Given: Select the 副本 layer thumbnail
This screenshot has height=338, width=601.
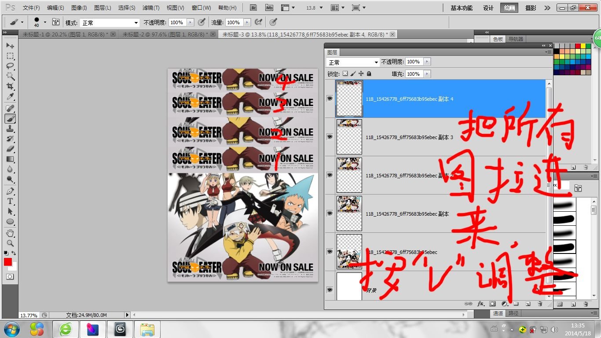Looking at the screenshot, I should click(x=349, y=213).
